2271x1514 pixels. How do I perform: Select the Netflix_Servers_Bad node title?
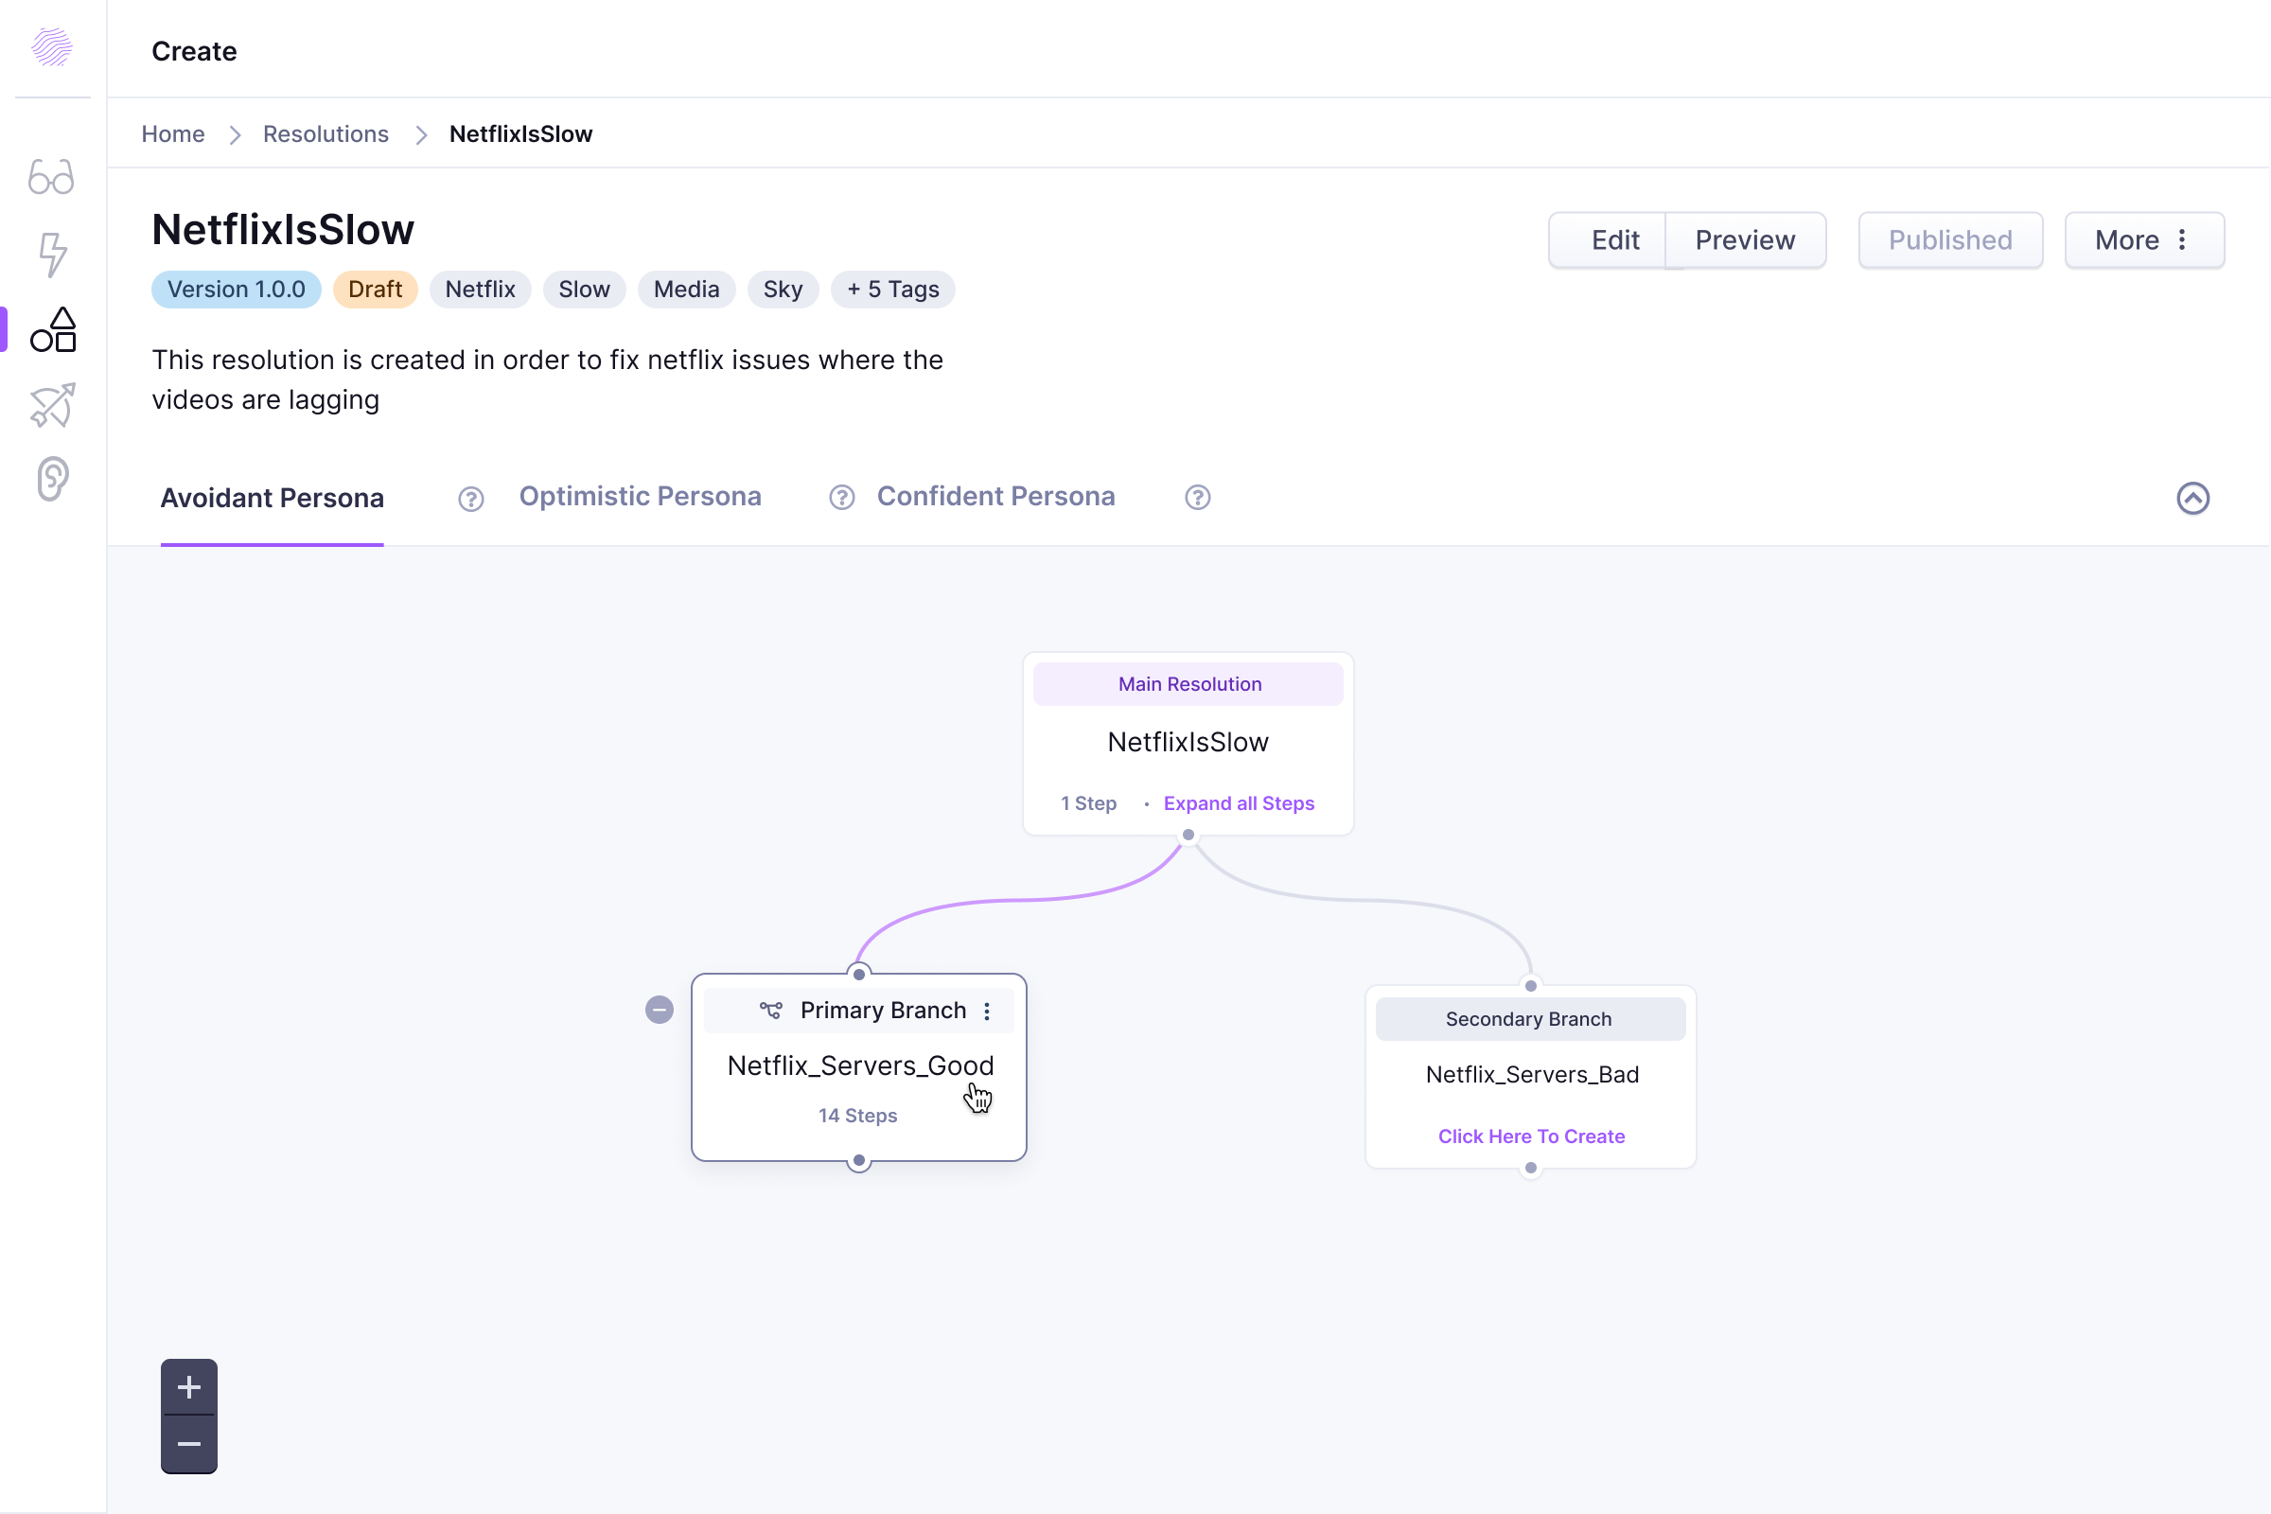point(1532,1075)
